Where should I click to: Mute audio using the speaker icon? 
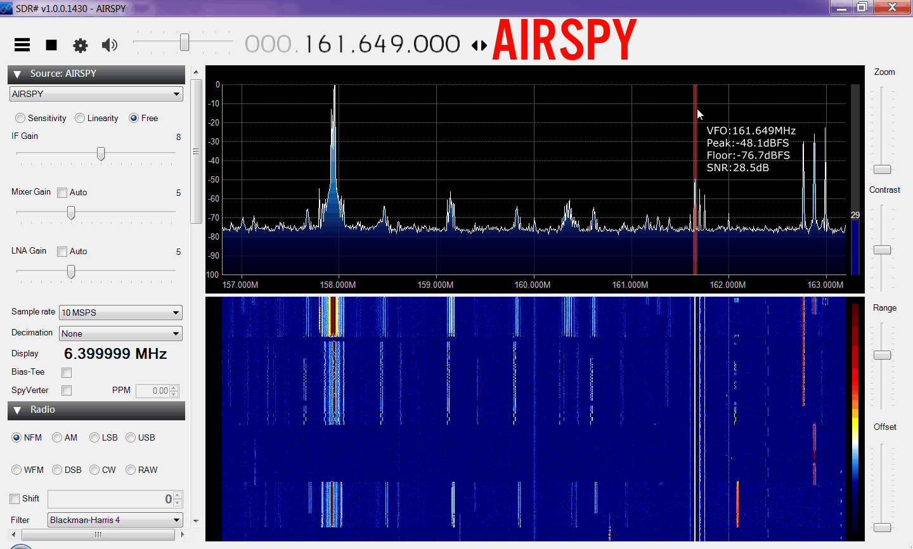[110, 45]
